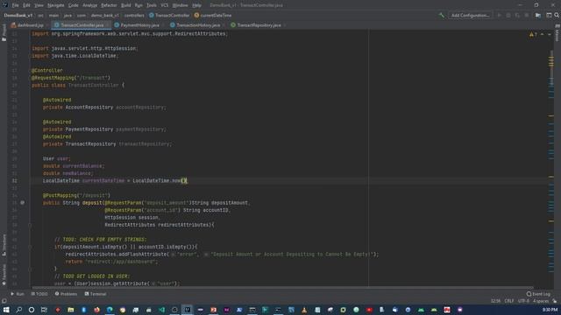Click the disabled Run play icon

tap(499, 16)
